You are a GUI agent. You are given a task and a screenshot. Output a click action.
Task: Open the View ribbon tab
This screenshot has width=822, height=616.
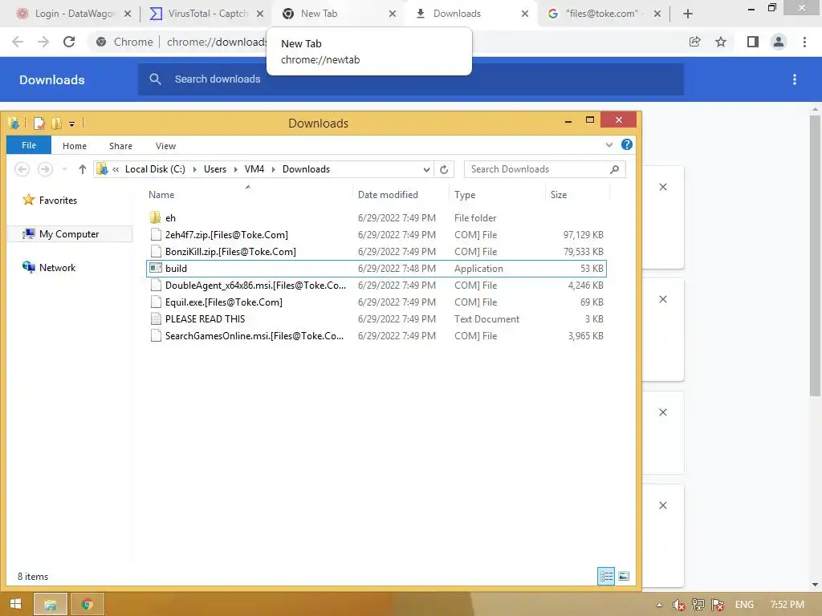tap(165, 146)
